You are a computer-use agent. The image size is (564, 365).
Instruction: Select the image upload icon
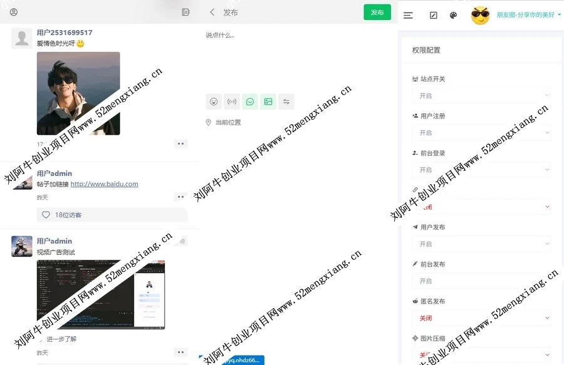click(268, 101)
